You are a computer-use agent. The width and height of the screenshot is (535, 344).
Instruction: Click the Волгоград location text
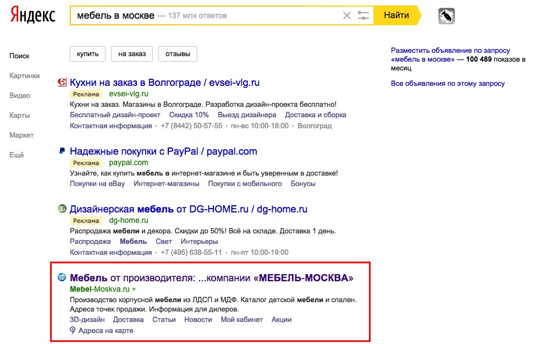pos(315,126)
